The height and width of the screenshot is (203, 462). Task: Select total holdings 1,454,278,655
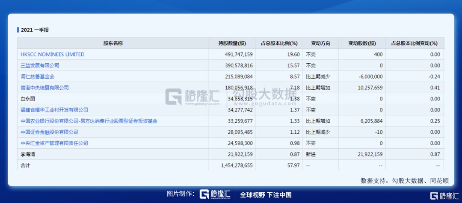[237, 165]
